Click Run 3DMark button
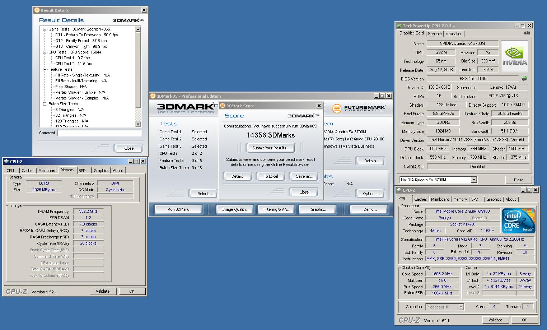 tap(178, 209)
